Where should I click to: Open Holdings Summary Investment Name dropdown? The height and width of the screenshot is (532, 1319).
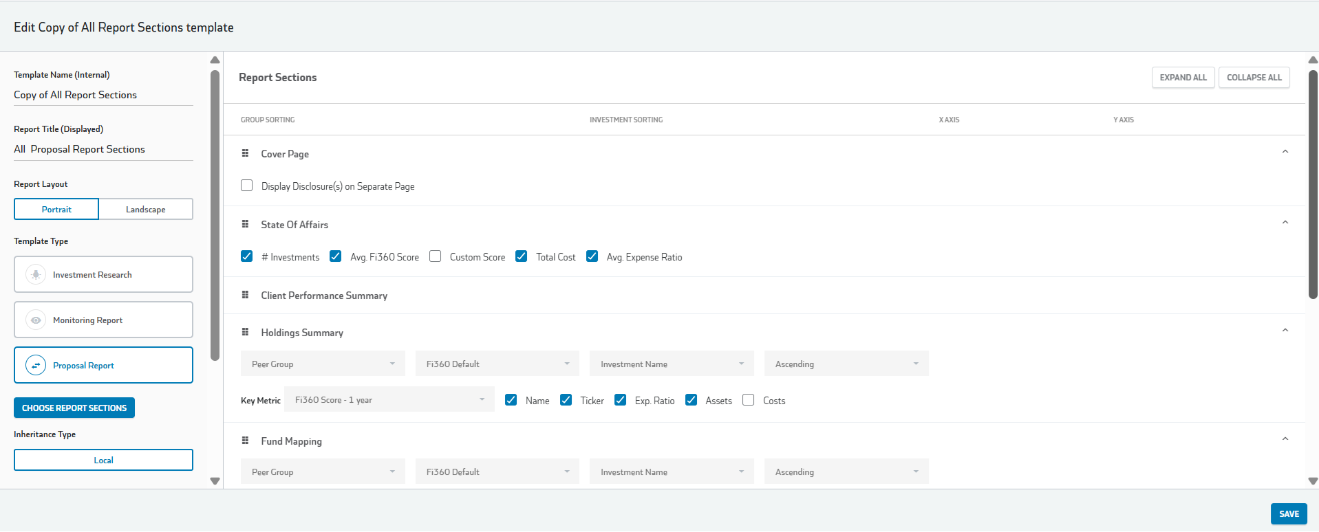point(672,364)
